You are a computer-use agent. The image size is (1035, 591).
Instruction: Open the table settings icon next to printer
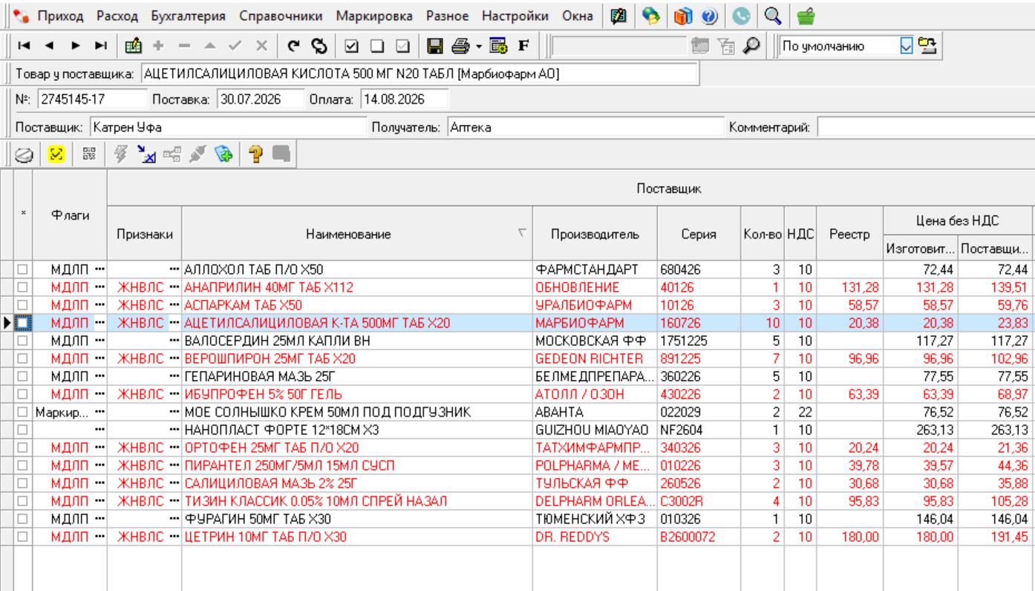tap(498, 46)
